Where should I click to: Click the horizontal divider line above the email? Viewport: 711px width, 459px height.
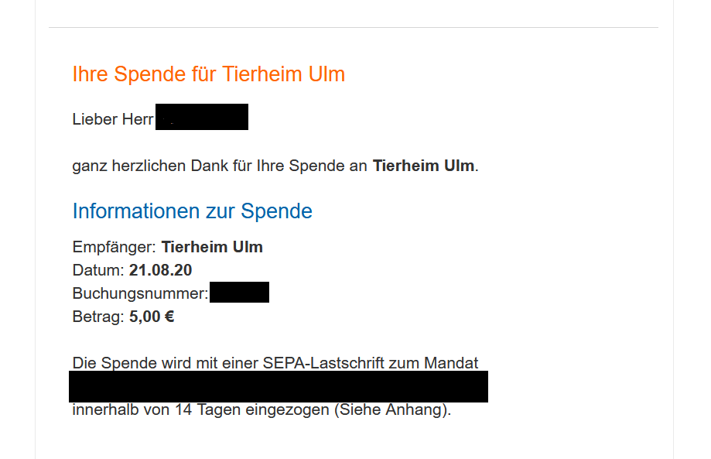click(x=354, y=28)
